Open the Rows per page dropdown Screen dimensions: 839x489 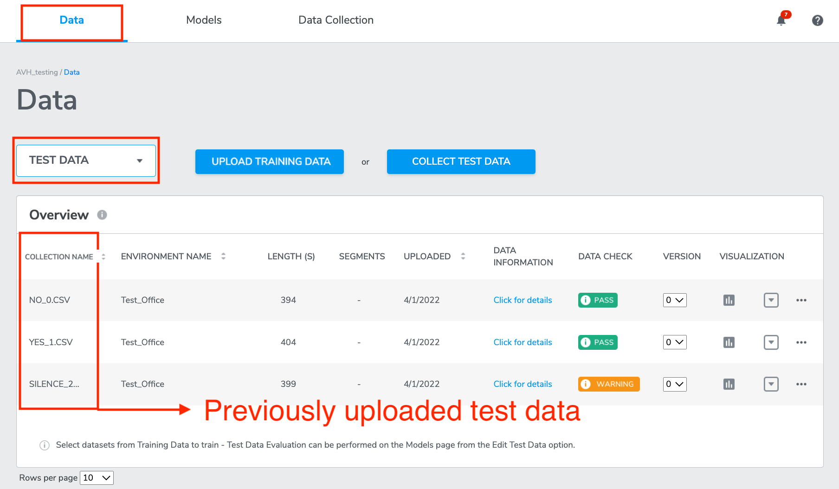(x=97, y=477)
